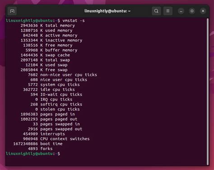214x170 pixels.
Task: Click the '268 softirq cpu ticks' line
Action: coord(56,104)
